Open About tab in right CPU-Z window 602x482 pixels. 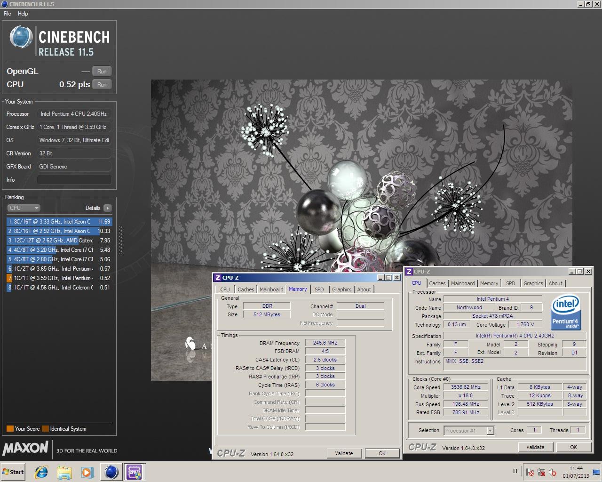coord(555,283)
